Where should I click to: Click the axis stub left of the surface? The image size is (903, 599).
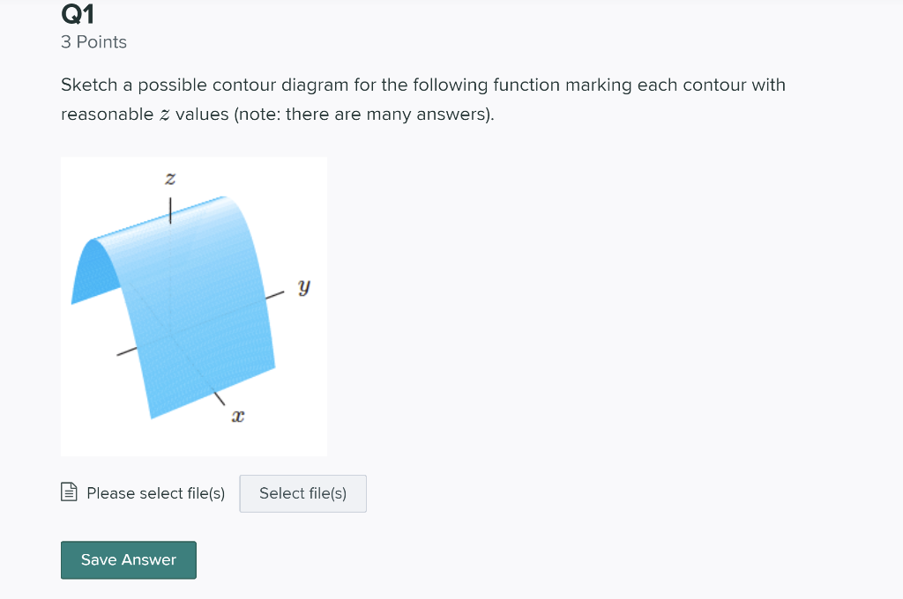point(127,351)
